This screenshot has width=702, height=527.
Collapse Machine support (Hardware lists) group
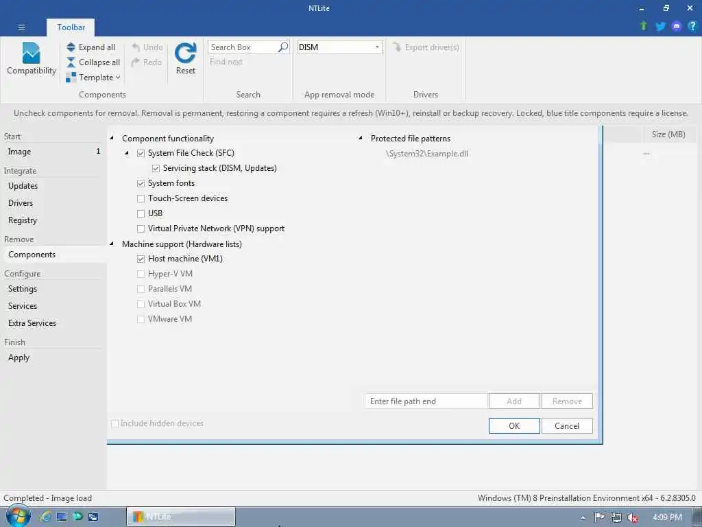[x=112, y=244]
